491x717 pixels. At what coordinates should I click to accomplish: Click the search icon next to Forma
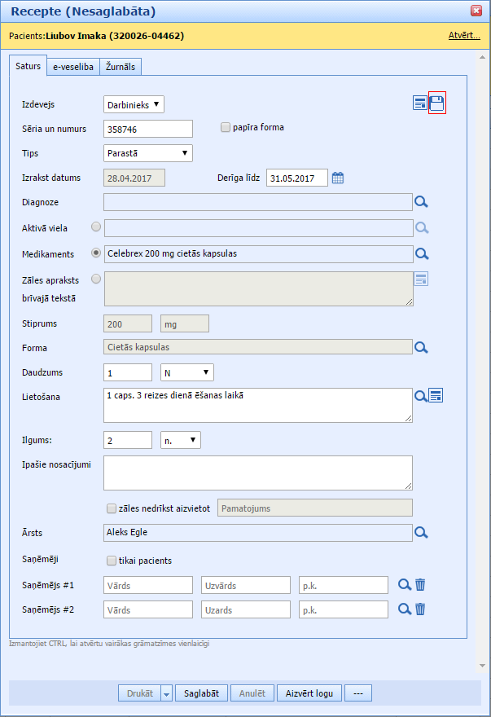pyautogui.click(x=422, y=348)
